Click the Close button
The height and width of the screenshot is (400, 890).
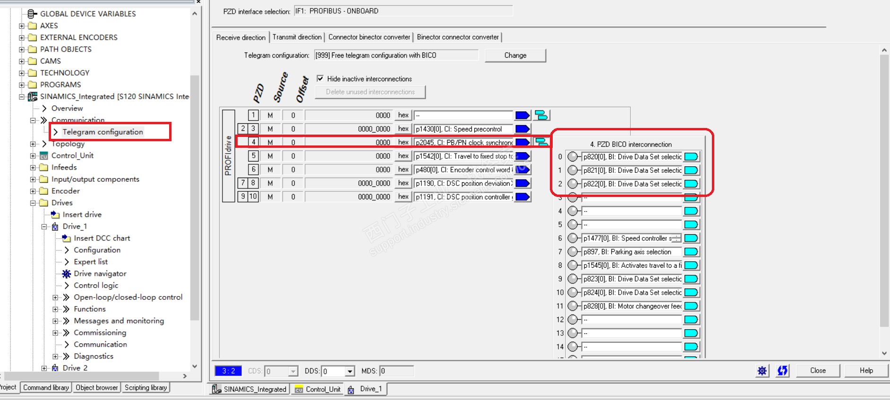point(818,371)
